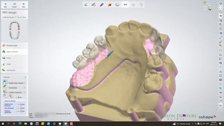Click the info icon in Outlines panel

[26, 77]
